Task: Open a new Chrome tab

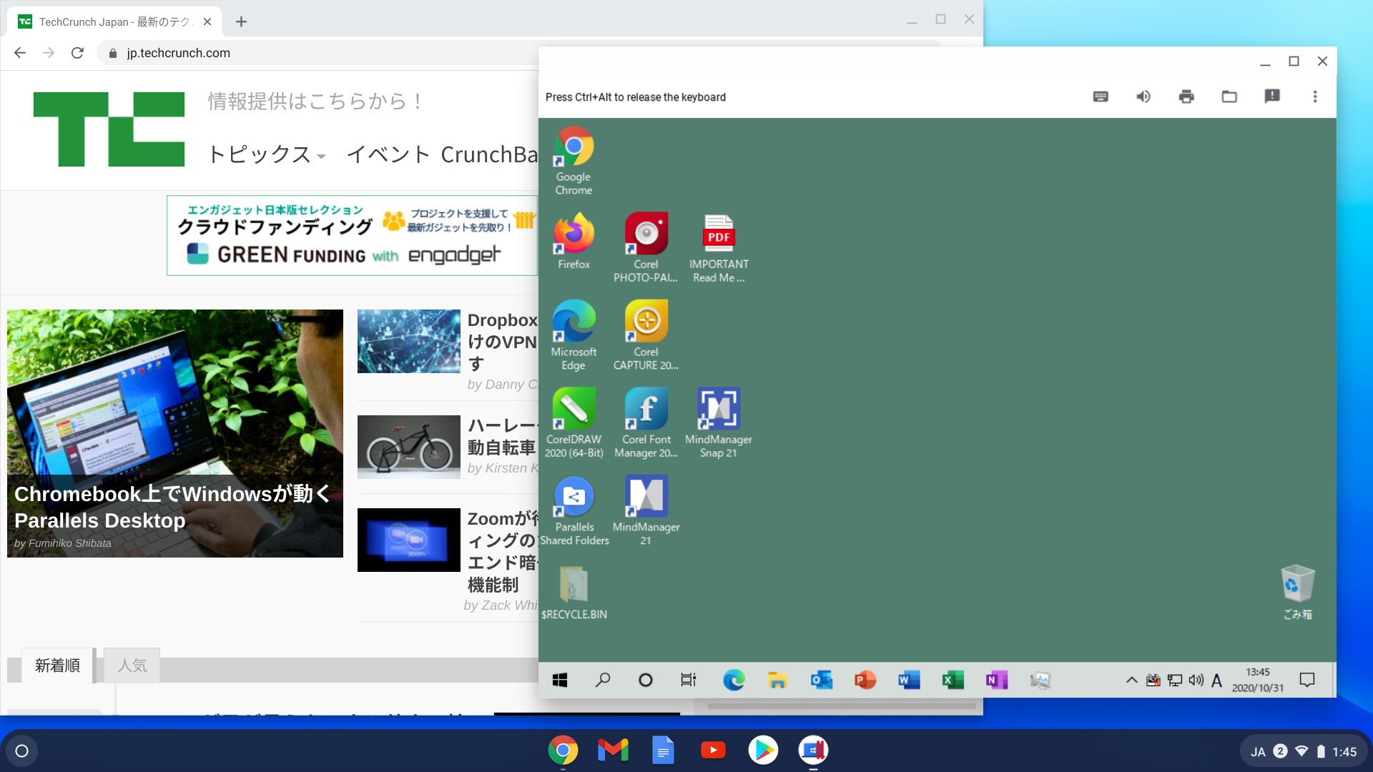Action: (241, 22)
